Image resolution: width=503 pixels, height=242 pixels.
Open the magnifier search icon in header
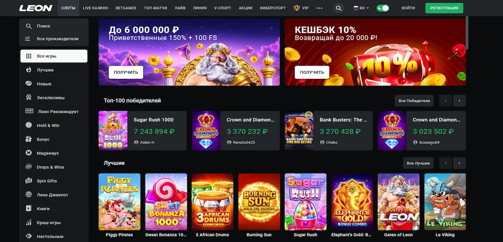338,8
